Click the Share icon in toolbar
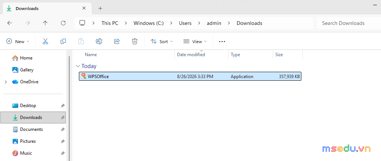The width and height of the screenshot is (381, 161). (x=117, y=41)
